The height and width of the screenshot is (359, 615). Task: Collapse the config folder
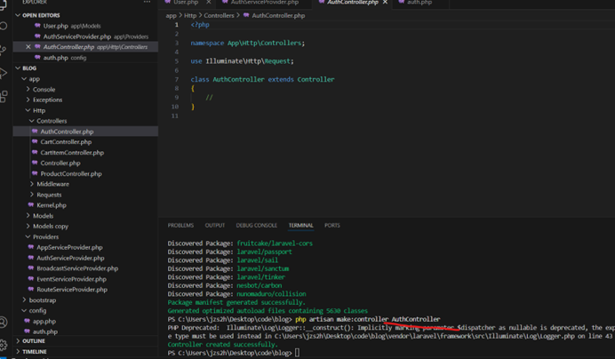(86, 310)
